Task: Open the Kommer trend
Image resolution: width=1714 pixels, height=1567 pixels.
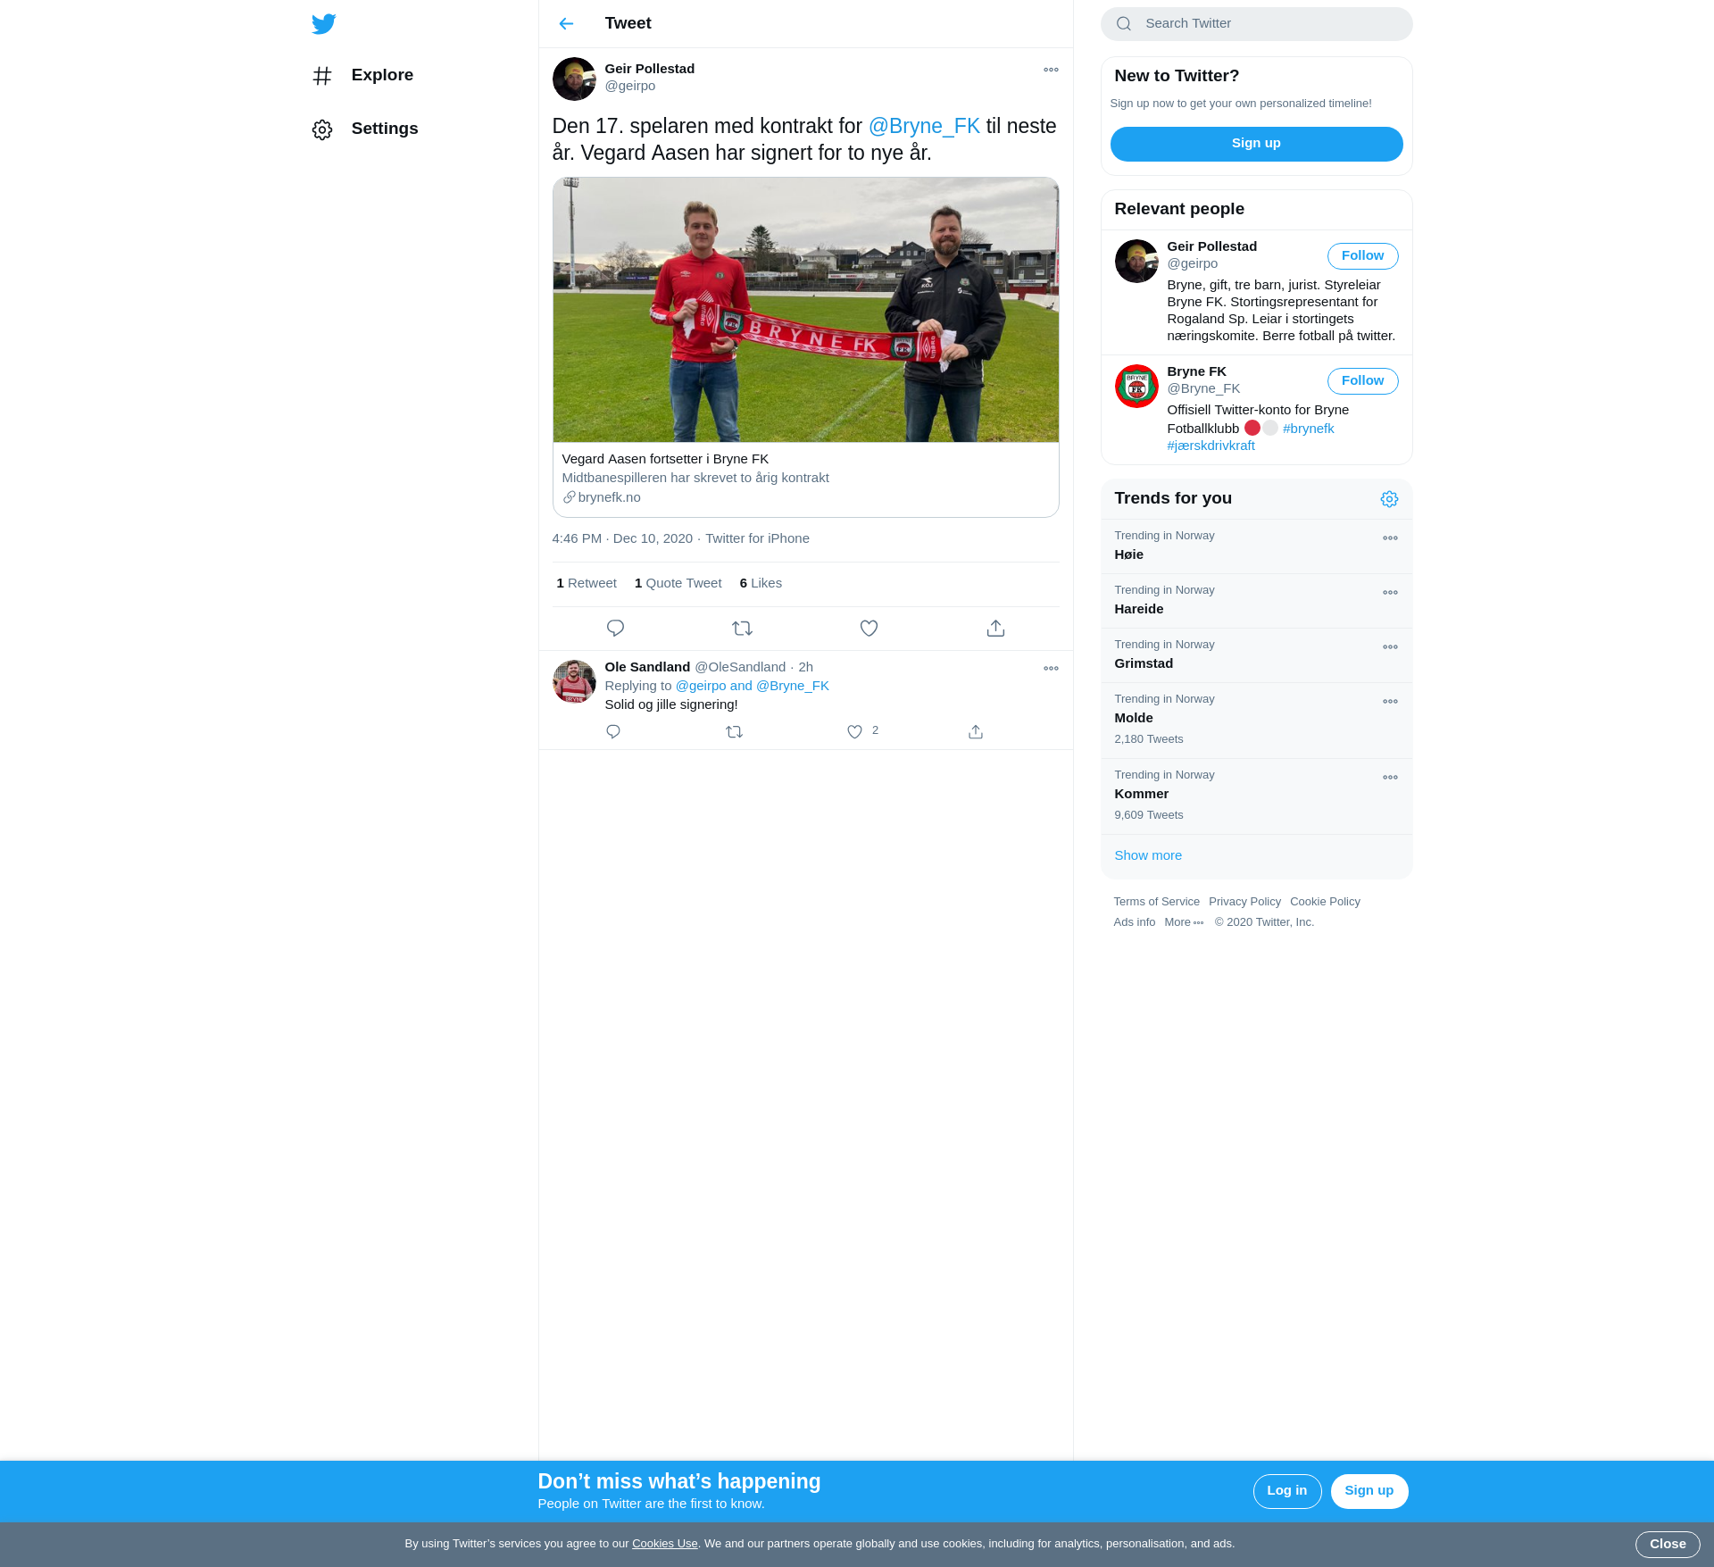Action: point(1256,796)
